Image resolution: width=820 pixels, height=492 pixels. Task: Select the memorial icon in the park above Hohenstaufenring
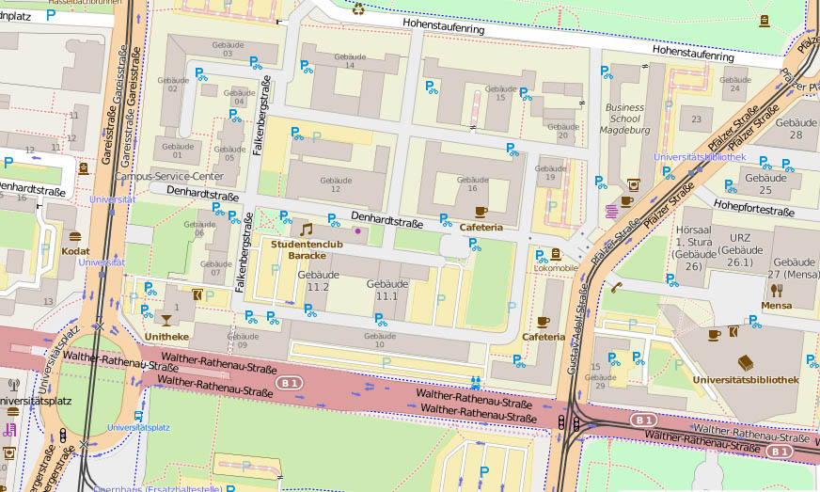(x=764, y=21)
